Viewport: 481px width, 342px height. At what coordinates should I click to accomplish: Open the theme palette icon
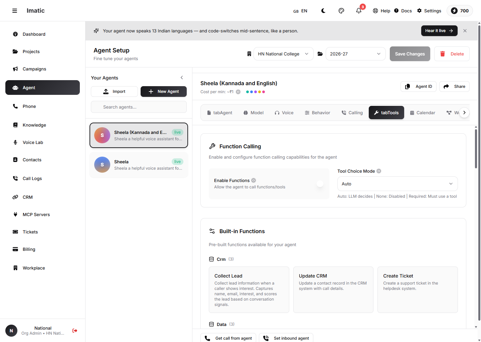(x=341, y=11)
